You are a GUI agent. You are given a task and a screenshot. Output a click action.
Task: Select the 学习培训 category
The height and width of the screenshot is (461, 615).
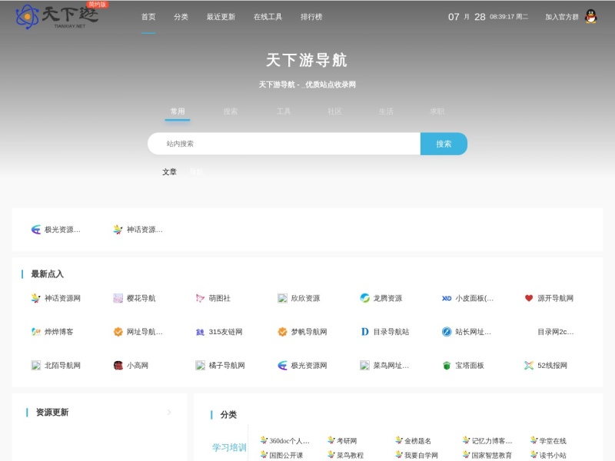tap(229, 447)
